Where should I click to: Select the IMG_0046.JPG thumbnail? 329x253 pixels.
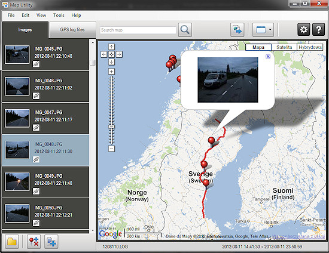[17, 87]
